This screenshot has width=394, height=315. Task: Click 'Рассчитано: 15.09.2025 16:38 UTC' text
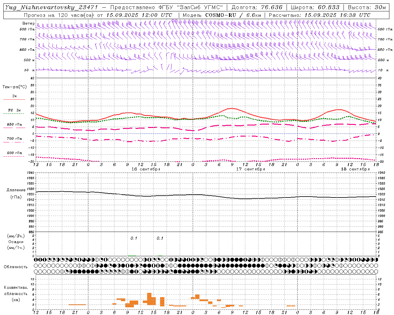pos(320,15)
